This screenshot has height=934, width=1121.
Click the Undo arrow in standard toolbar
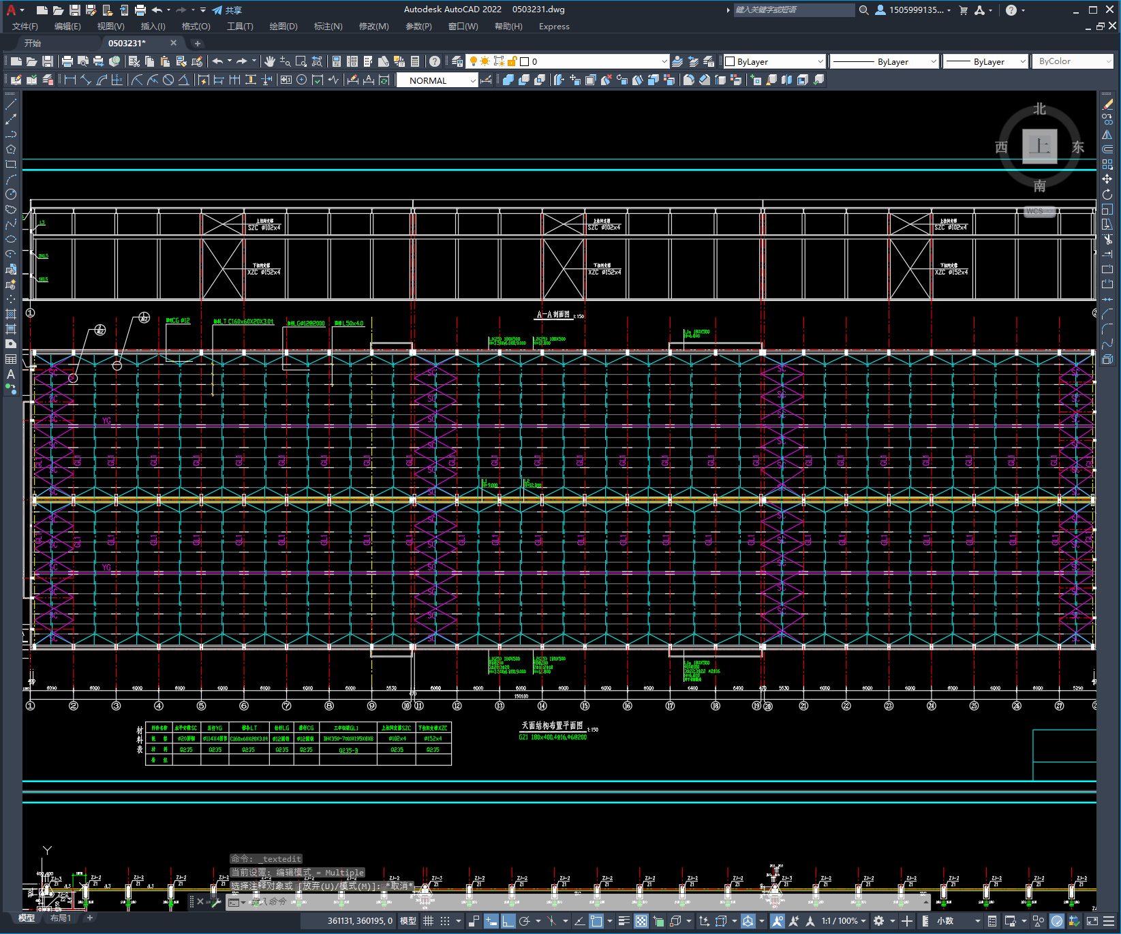tap(217, 61)
